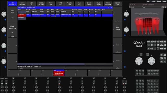Screen dimensions: 167x93
Task: Click the VIEW OPTIONS soft button
Action: click(22, 4)
